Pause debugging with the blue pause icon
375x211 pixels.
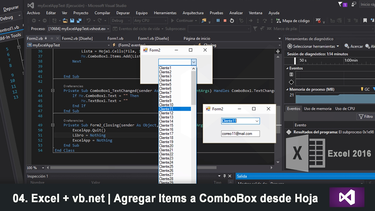pyautogui.click(x=218, y=21)
